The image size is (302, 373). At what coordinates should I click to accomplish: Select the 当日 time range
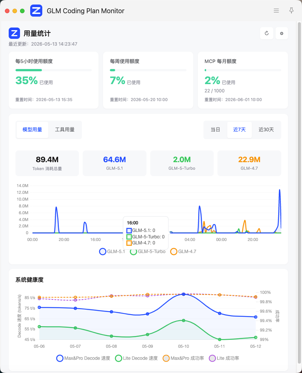pyautogui.click(x=215, y=130)
